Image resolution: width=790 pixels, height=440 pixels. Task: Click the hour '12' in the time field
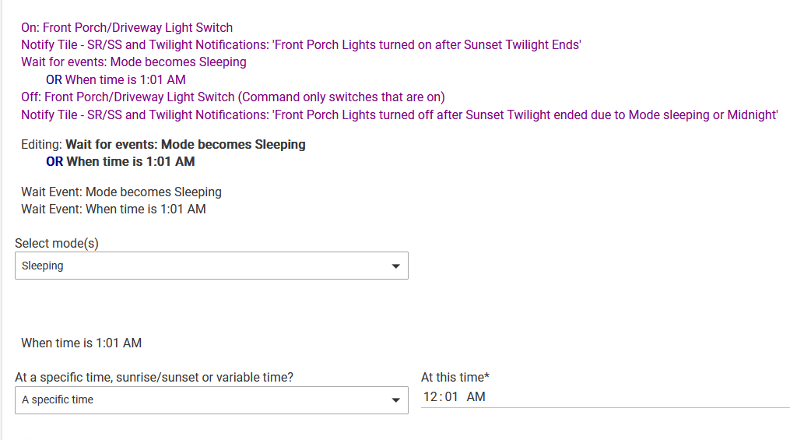tap(430, 397)
